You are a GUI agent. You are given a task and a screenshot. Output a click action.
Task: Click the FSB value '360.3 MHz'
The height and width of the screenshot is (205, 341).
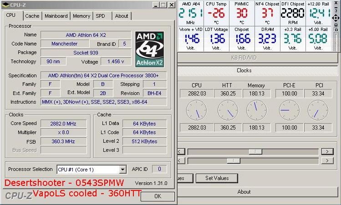pos(63,141)
